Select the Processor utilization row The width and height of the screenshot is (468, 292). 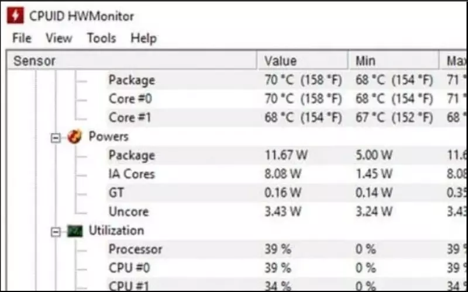[x=287, y=249]
